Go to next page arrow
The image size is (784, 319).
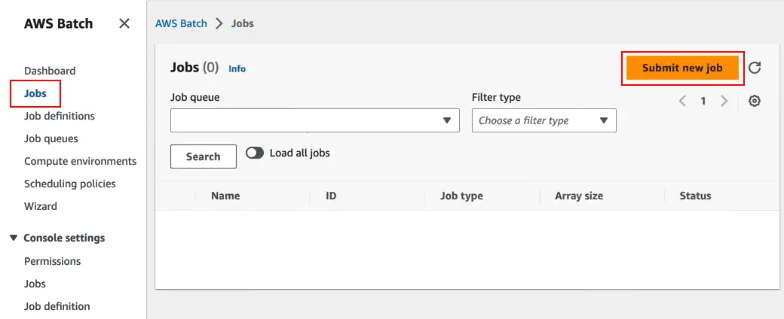724,101
